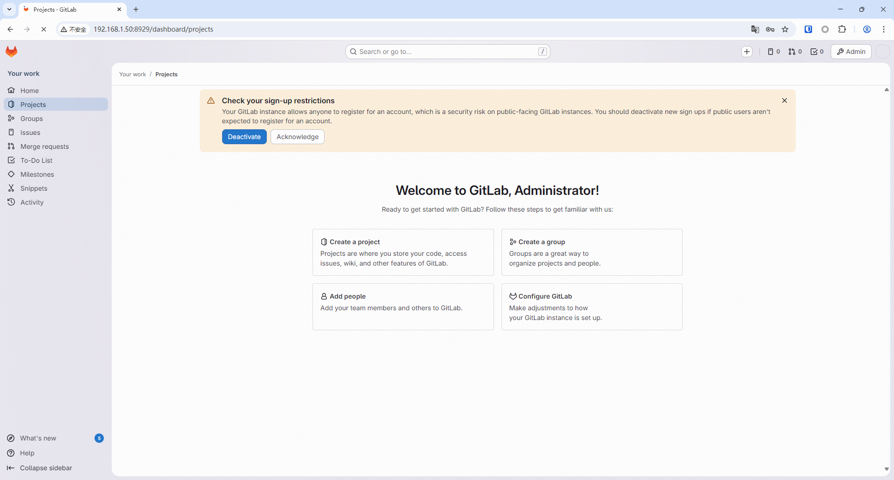
Task: Open the user avatar menu
Action: tap(883, 52)
